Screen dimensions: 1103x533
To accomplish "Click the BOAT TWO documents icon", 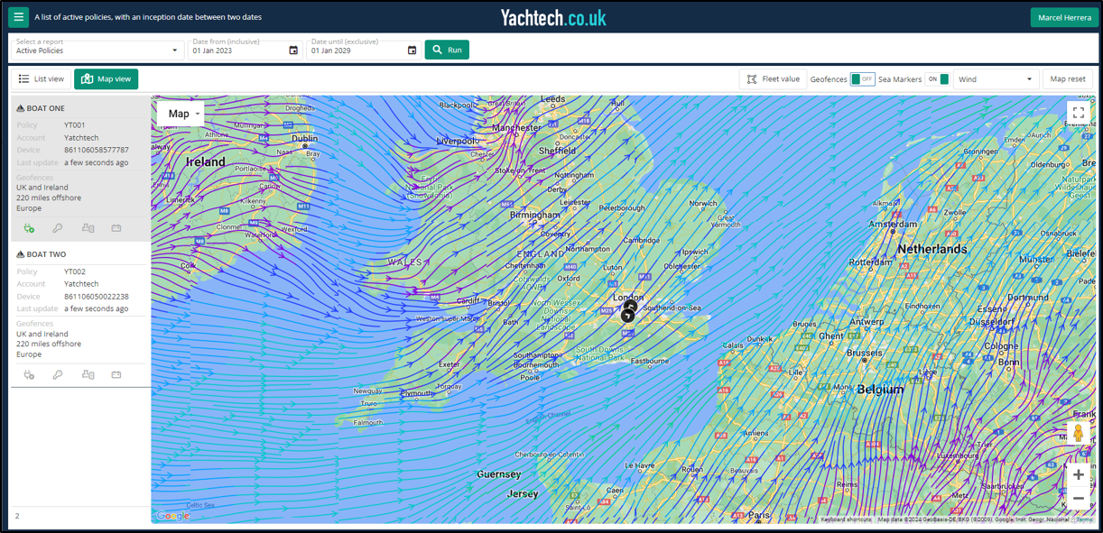I will click(x=88, y=374).
